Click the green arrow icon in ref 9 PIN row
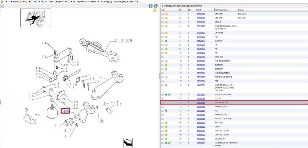The width and height of the screenshot is (308, 148). click(x=166, y=49)
